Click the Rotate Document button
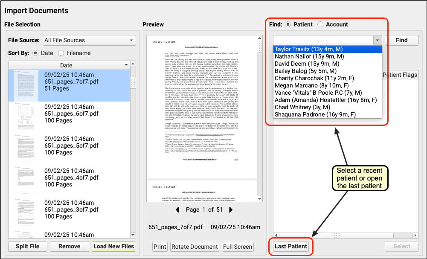Screen dimensions: 427x259 [195, 247]
